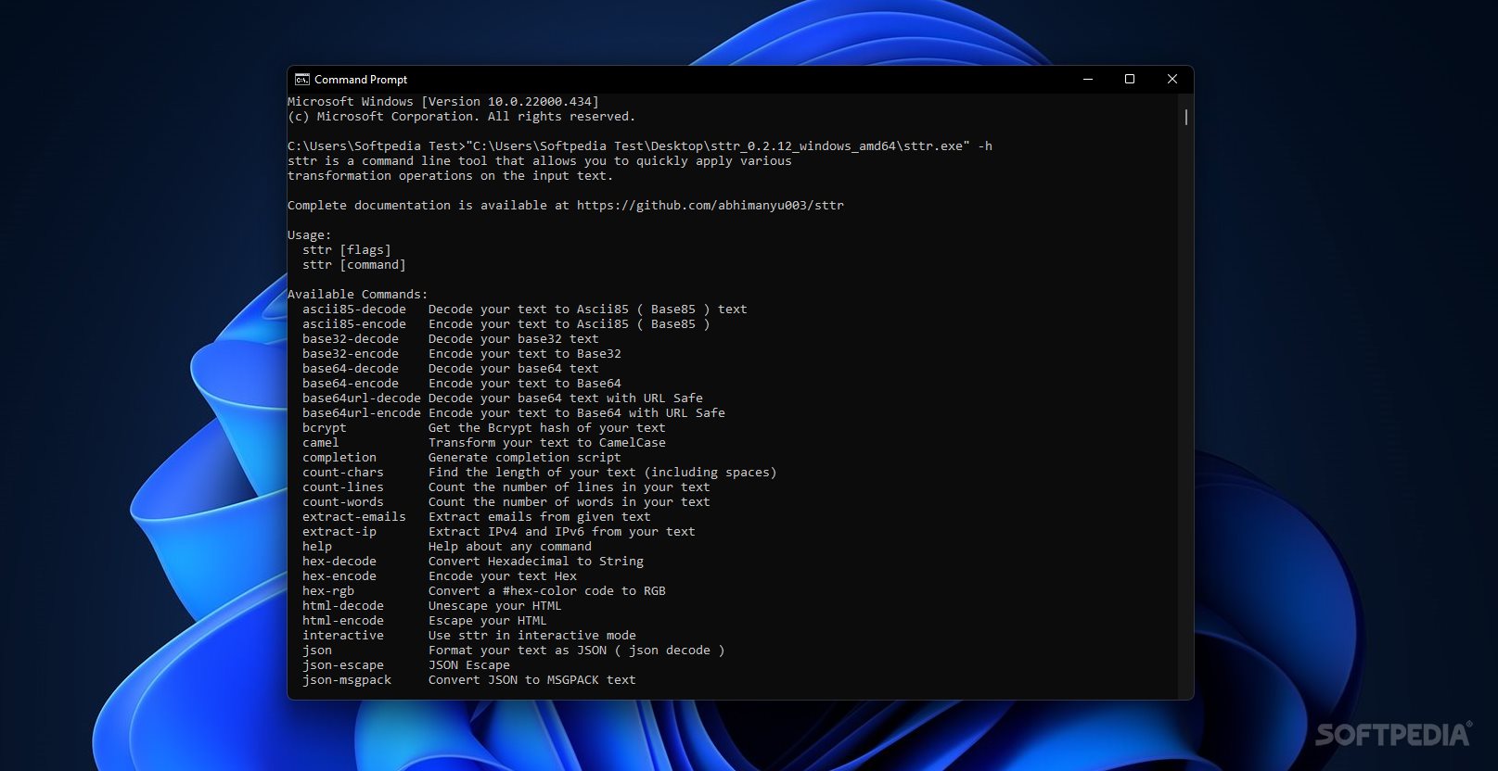
Task: Click the 'count-words' command text
Action: tap(343, 502)
